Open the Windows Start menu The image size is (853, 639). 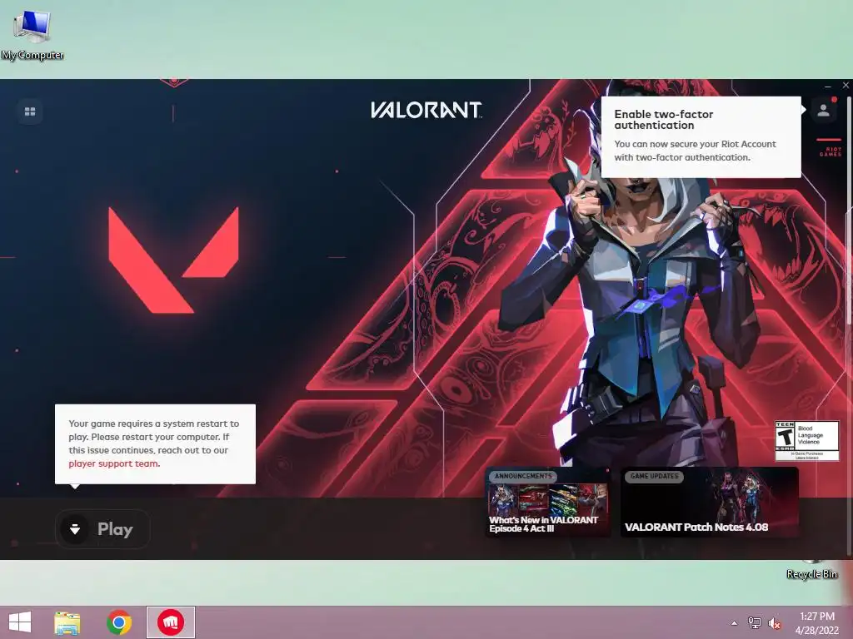pyautogui.click(x=20, y=622)
